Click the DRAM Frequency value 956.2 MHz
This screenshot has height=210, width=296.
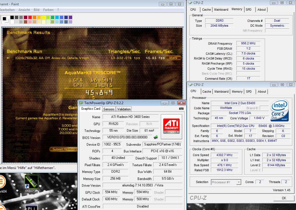point(248,43)
